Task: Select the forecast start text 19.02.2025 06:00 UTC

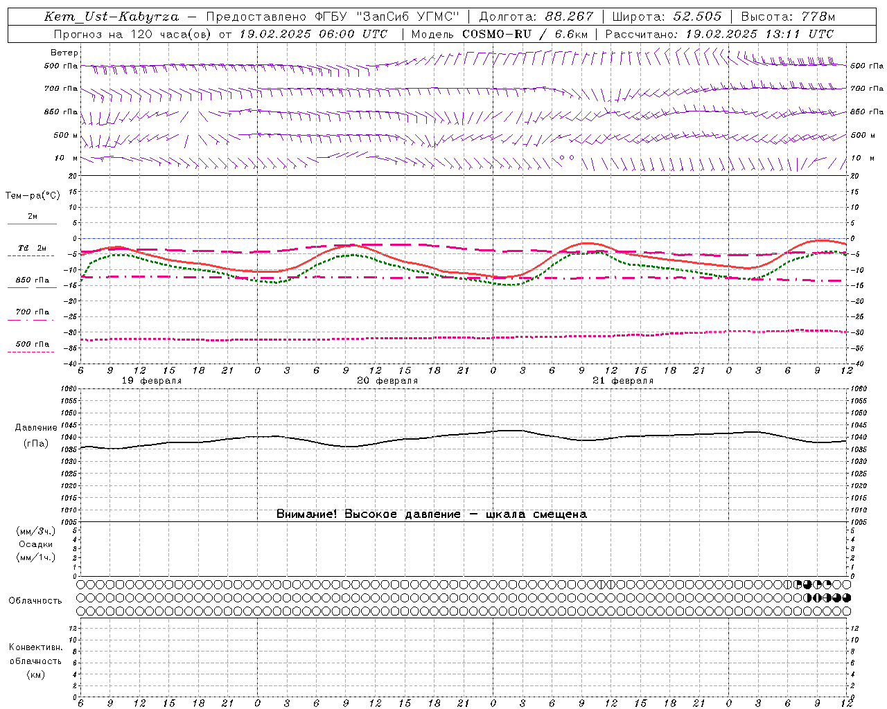Action: (x=313, y=34)
